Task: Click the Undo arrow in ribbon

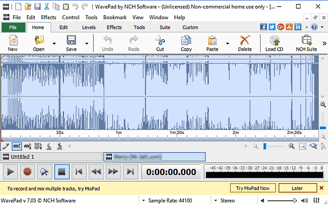Action: pos(108,40)
